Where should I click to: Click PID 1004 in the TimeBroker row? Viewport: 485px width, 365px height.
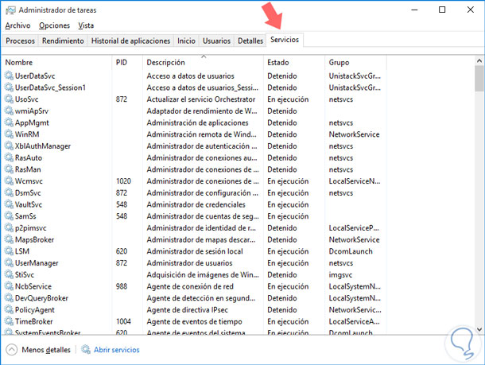point(123,321)
